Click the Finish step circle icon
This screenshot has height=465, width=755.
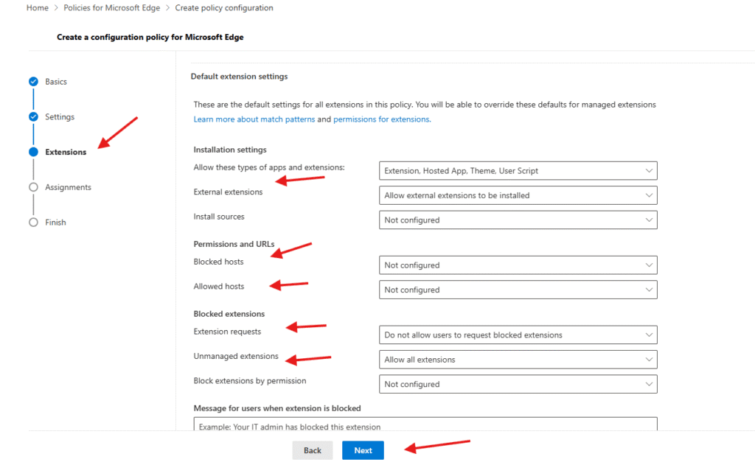(x=33, y=223)
